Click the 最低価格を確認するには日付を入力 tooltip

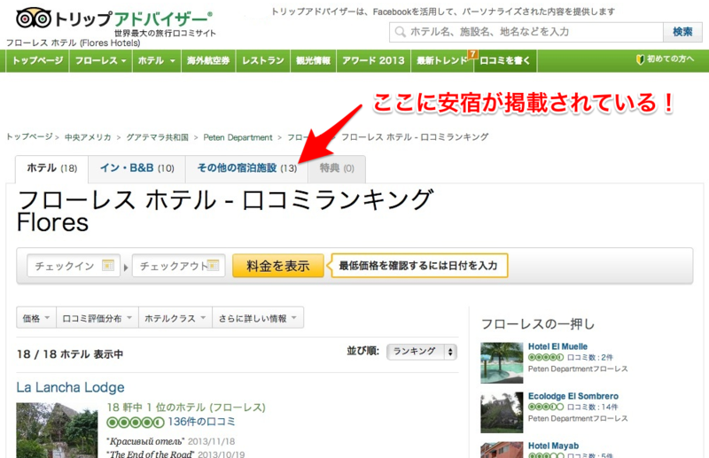419,266
